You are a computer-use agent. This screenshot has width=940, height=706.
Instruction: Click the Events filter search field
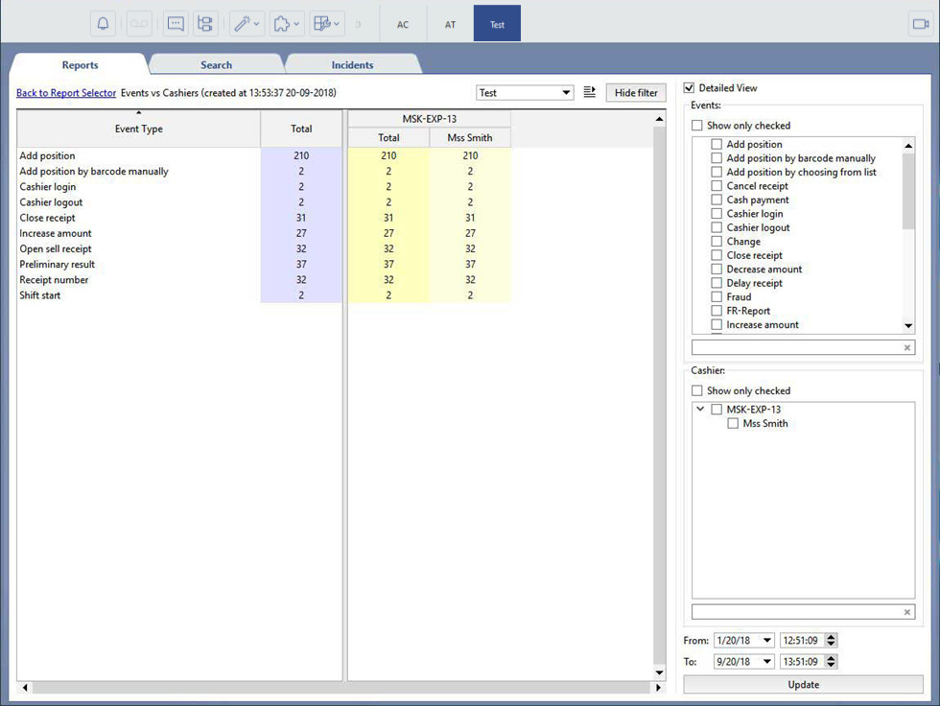click(x=796, y=347)
